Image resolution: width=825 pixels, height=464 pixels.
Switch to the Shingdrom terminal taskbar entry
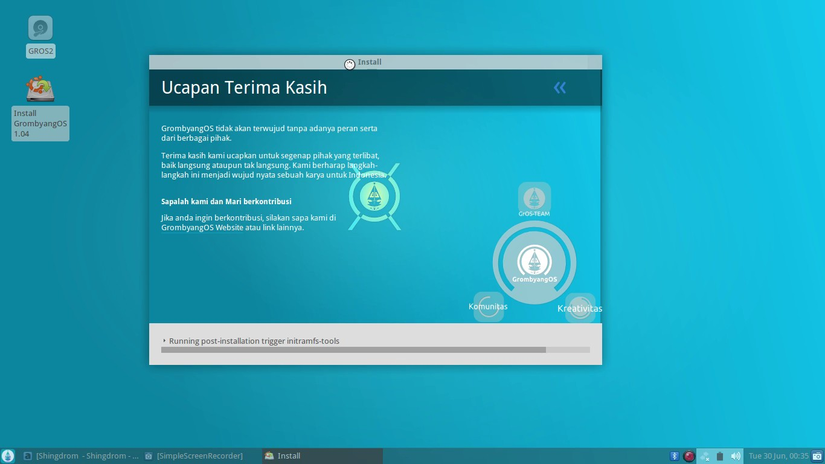click(x=80, y=456)
